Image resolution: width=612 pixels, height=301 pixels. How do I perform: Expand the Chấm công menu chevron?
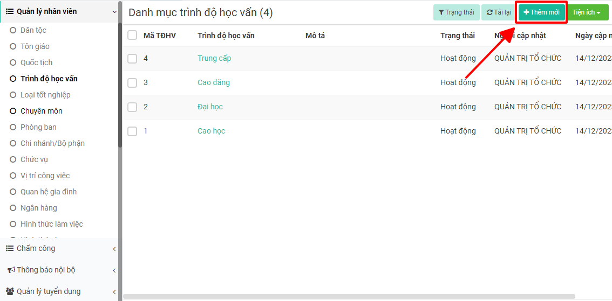(114, 249)
